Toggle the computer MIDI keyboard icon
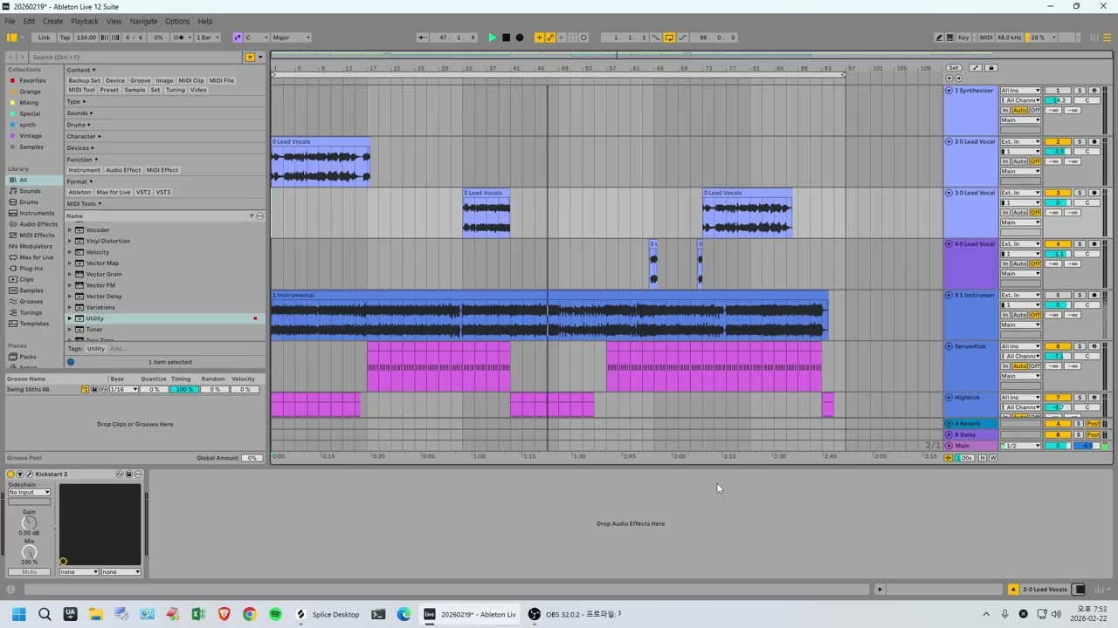 (x=951, y=38)
